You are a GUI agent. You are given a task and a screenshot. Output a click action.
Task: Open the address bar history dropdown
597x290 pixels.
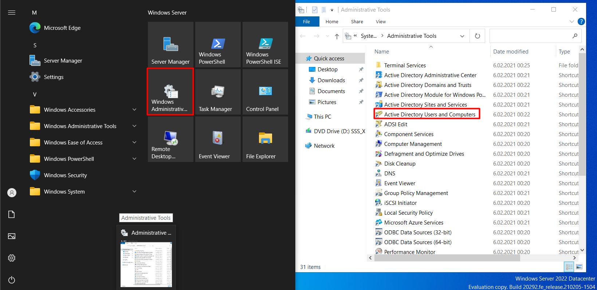[x=462, y=36]
